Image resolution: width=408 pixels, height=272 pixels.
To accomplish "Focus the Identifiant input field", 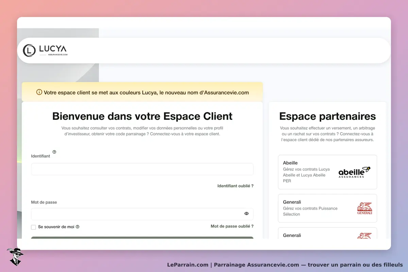I will (x=142, y=169).
